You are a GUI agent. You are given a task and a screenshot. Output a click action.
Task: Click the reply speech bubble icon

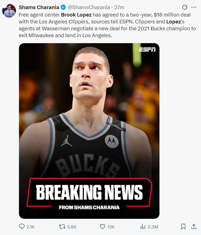pyautogui.click(x=22, y=226)
